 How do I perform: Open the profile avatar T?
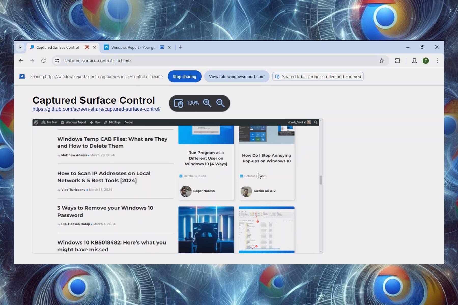(426, 61)
